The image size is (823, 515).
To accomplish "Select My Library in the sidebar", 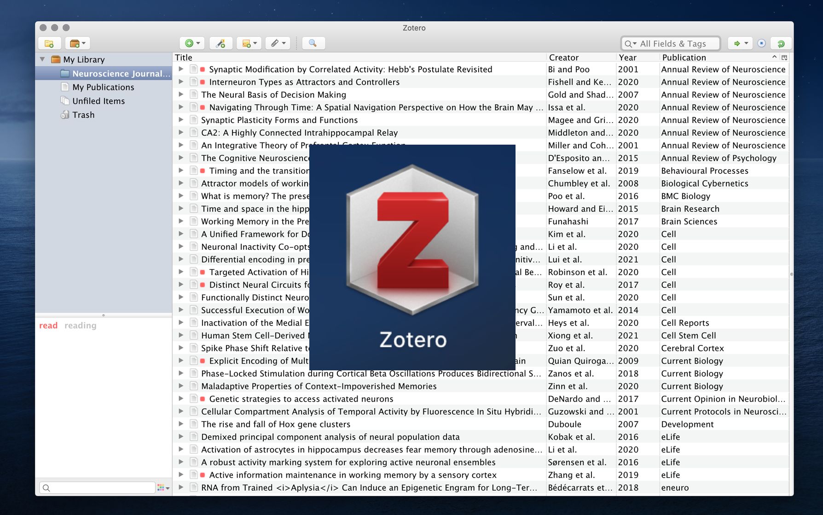I will 84,59.
